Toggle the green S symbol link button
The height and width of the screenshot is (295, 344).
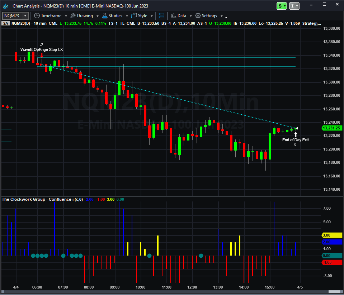point(282,6)
